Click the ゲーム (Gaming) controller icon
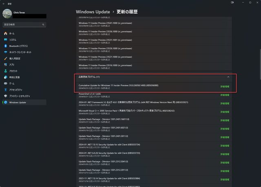Screen dimensions: 261x187 (6, 83)
